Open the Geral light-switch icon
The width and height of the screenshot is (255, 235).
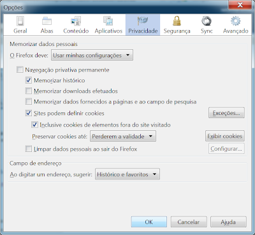tap(20, 21)
